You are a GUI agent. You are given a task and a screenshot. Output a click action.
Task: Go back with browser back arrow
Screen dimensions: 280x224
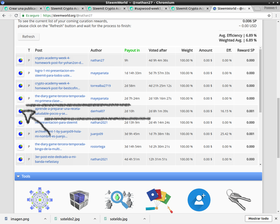coord(4,16)
